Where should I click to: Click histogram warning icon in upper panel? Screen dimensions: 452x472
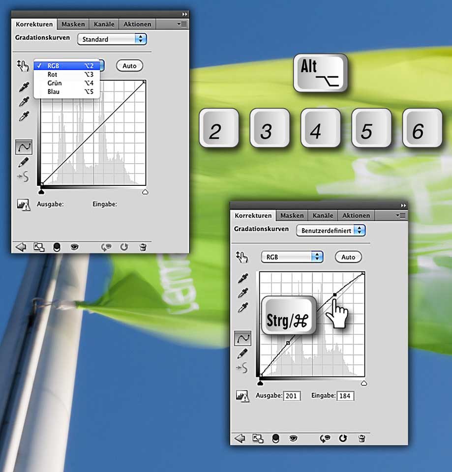click(x=24, y=205)
